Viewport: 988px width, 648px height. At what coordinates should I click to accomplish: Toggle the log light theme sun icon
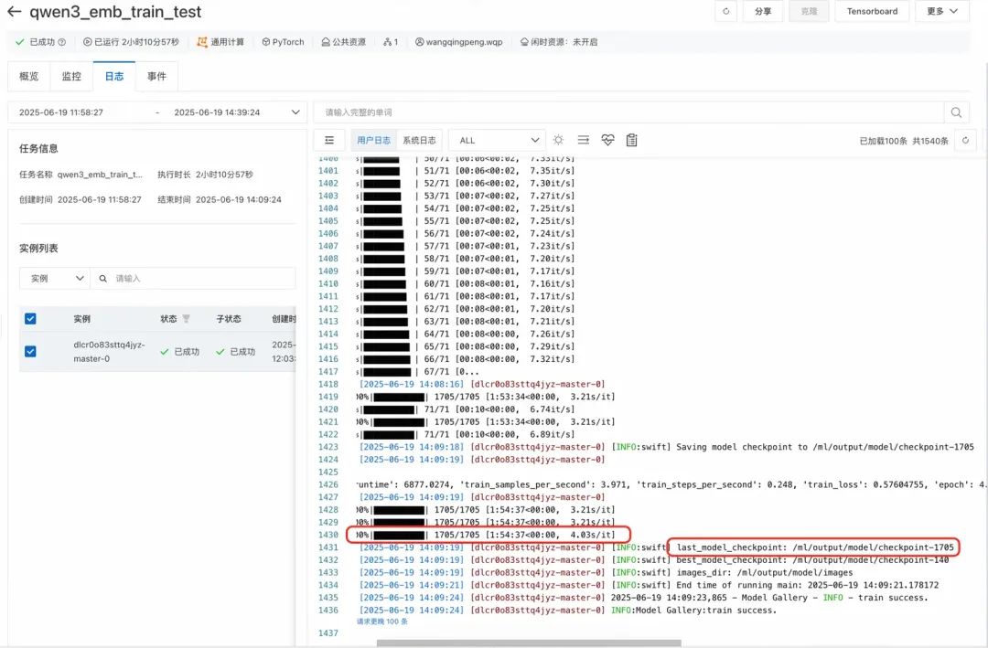click(558, 140)
